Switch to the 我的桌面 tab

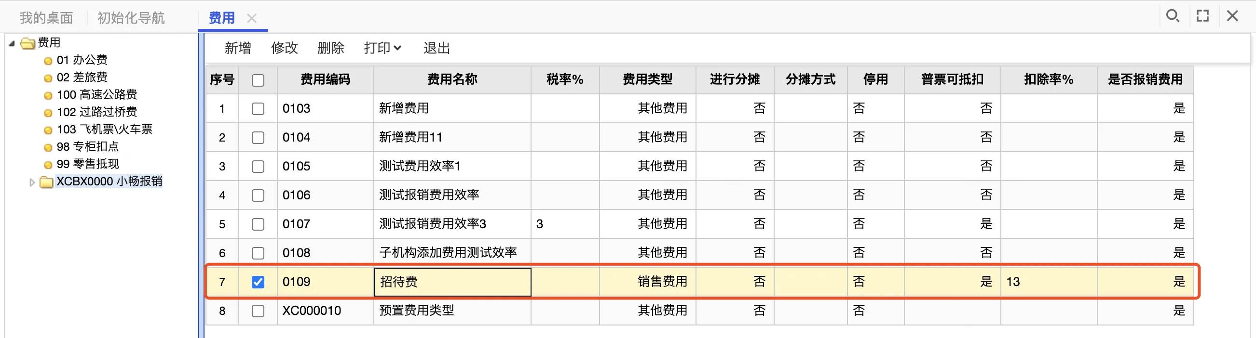point(46,18)
